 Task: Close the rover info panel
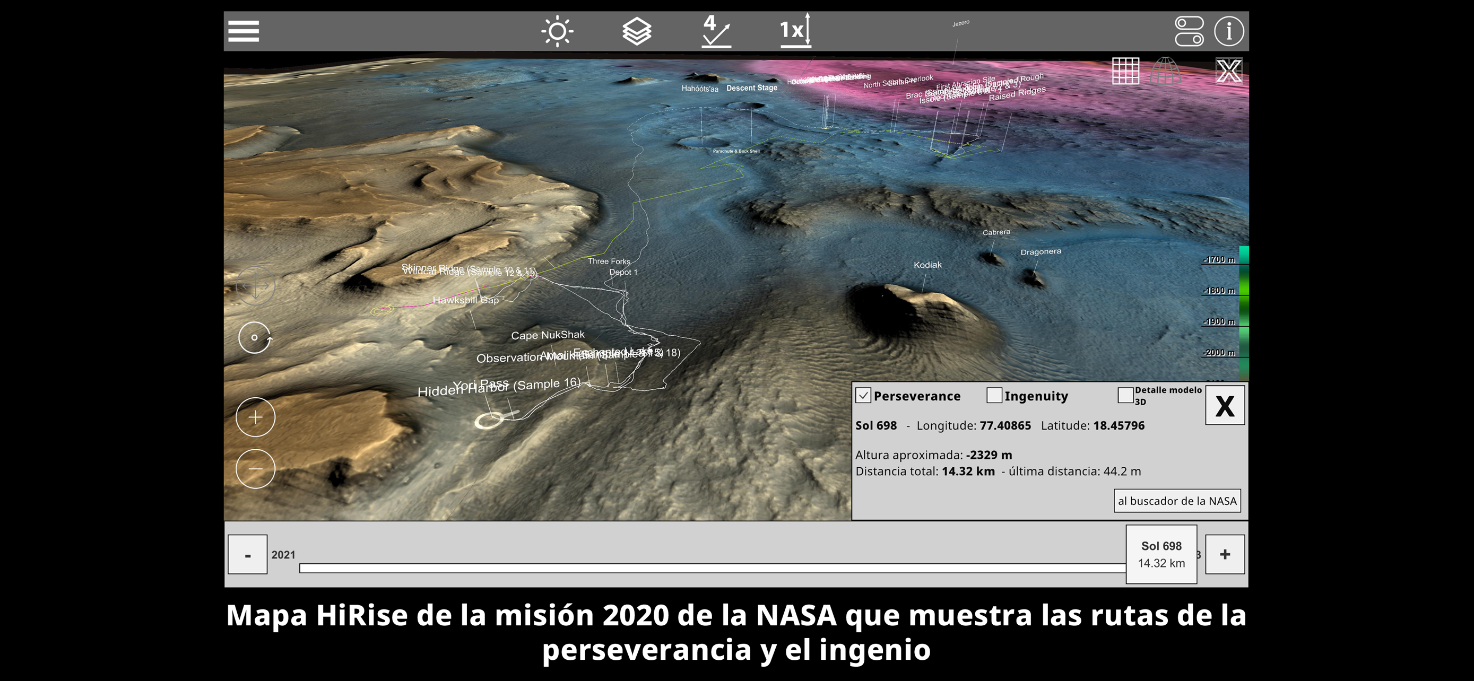click(x=1225, y=405)
